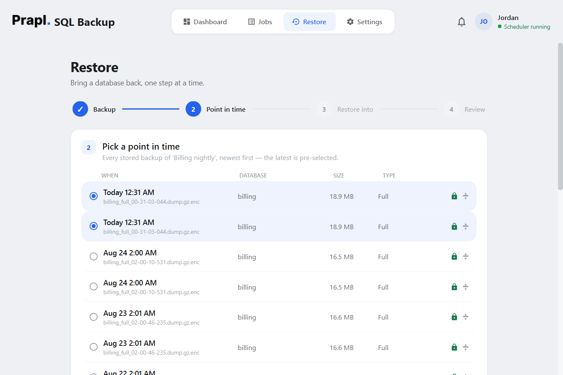Click the compression icon on upper Aug 24 row
Viewport: 563px width, 375px height.
[465, 257]
